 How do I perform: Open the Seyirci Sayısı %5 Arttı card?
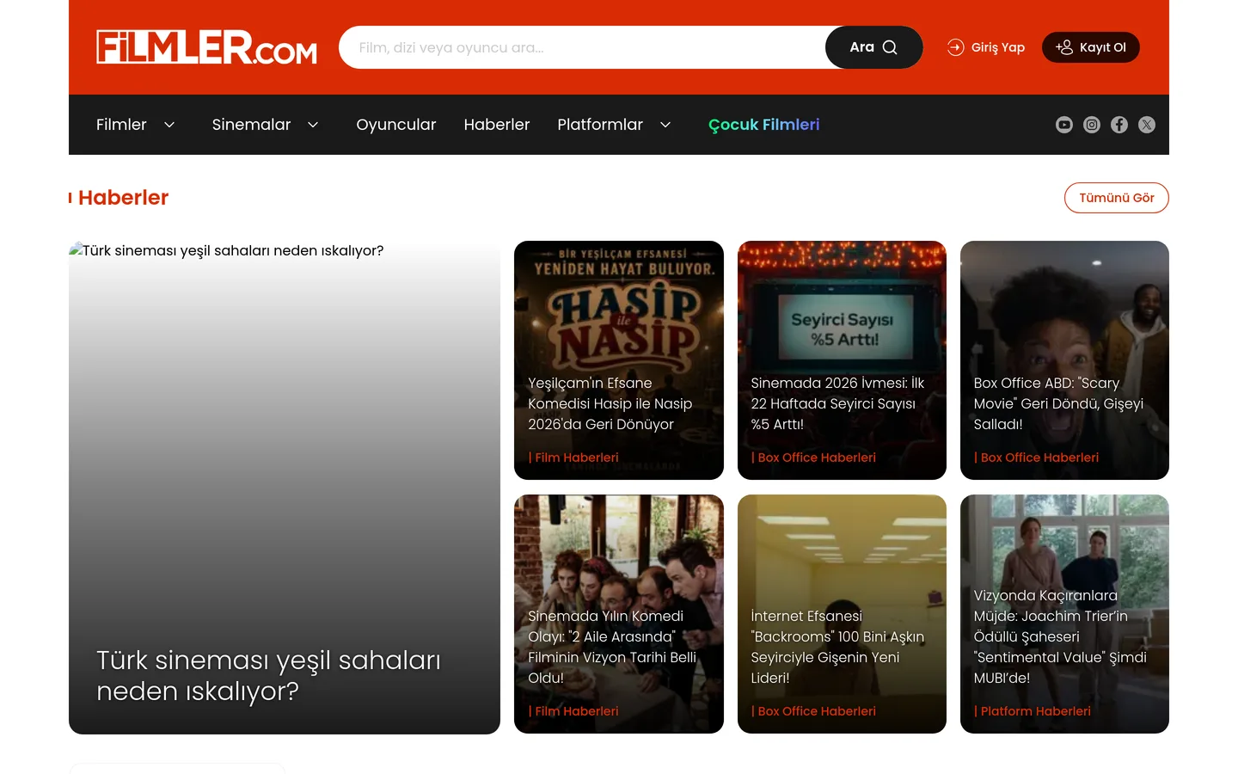(x=842, y=360)
